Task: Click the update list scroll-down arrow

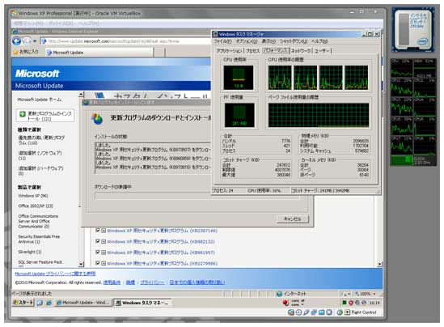Action: 380,264
